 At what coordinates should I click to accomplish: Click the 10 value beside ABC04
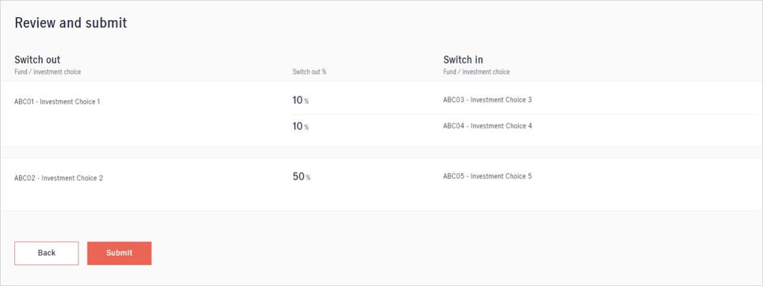(x=297, y=126)
